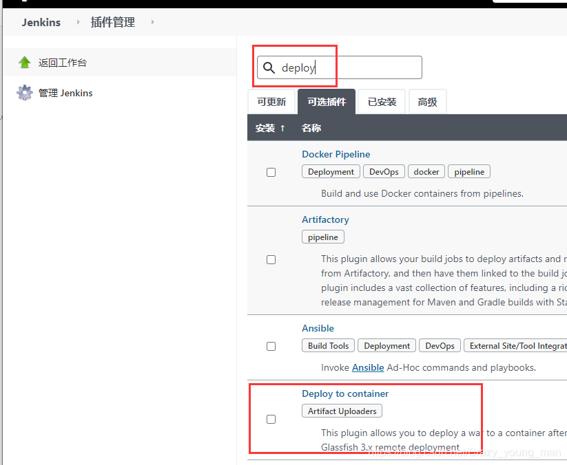Open the Deploy to container plugin link
This screenshot has width=567, height=465.
tap(345, 393)
